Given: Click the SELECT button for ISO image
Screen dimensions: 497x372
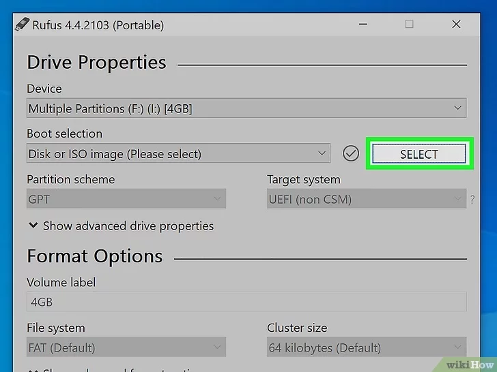Looking at the screenshot, I should pos(419,154).
